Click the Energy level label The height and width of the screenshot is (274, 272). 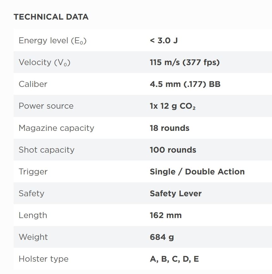52,41
